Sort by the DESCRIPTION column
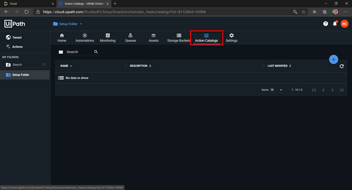The image size is (352, 190). (x=140, y=66)
